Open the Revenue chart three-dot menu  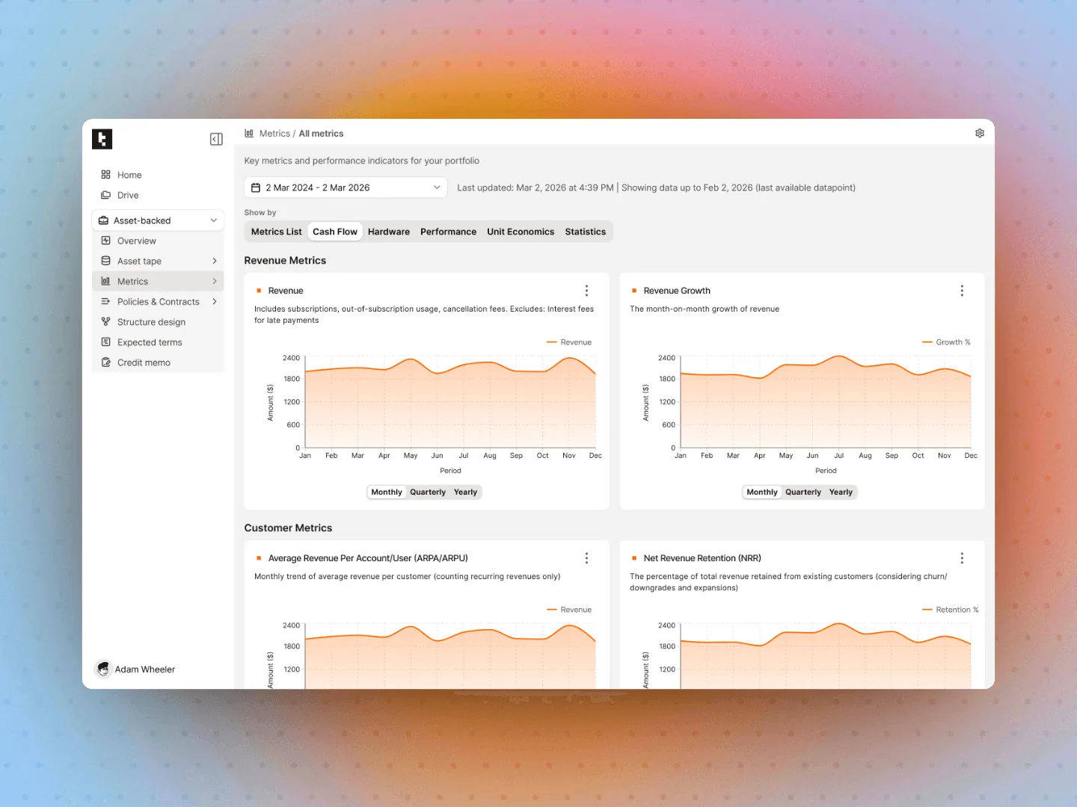586,291
